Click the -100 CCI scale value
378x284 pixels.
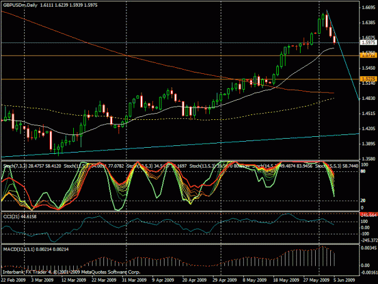pos(365,234)
